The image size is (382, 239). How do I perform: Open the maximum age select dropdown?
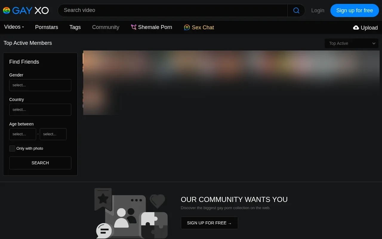53,134
